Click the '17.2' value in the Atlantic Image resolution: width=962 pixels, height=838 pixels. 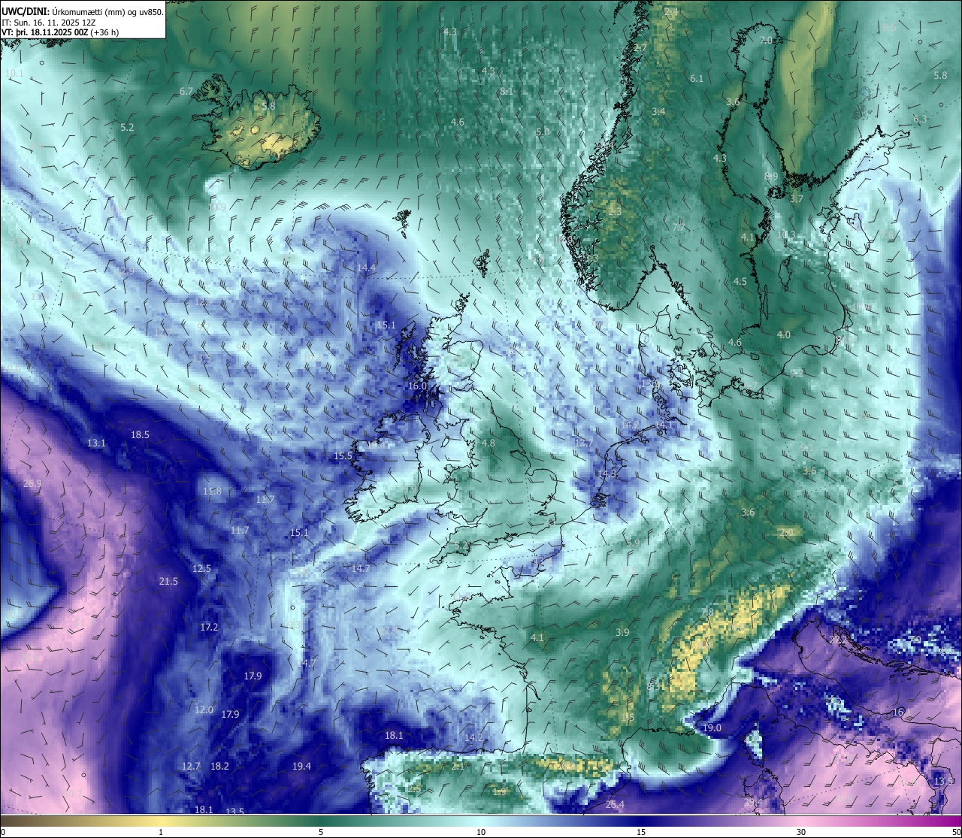click(209, 627)
